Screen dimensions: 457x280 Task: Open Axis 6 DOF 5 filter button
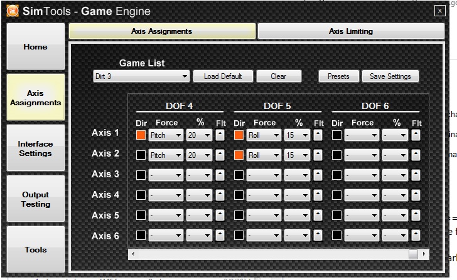[x=318, y=236]
